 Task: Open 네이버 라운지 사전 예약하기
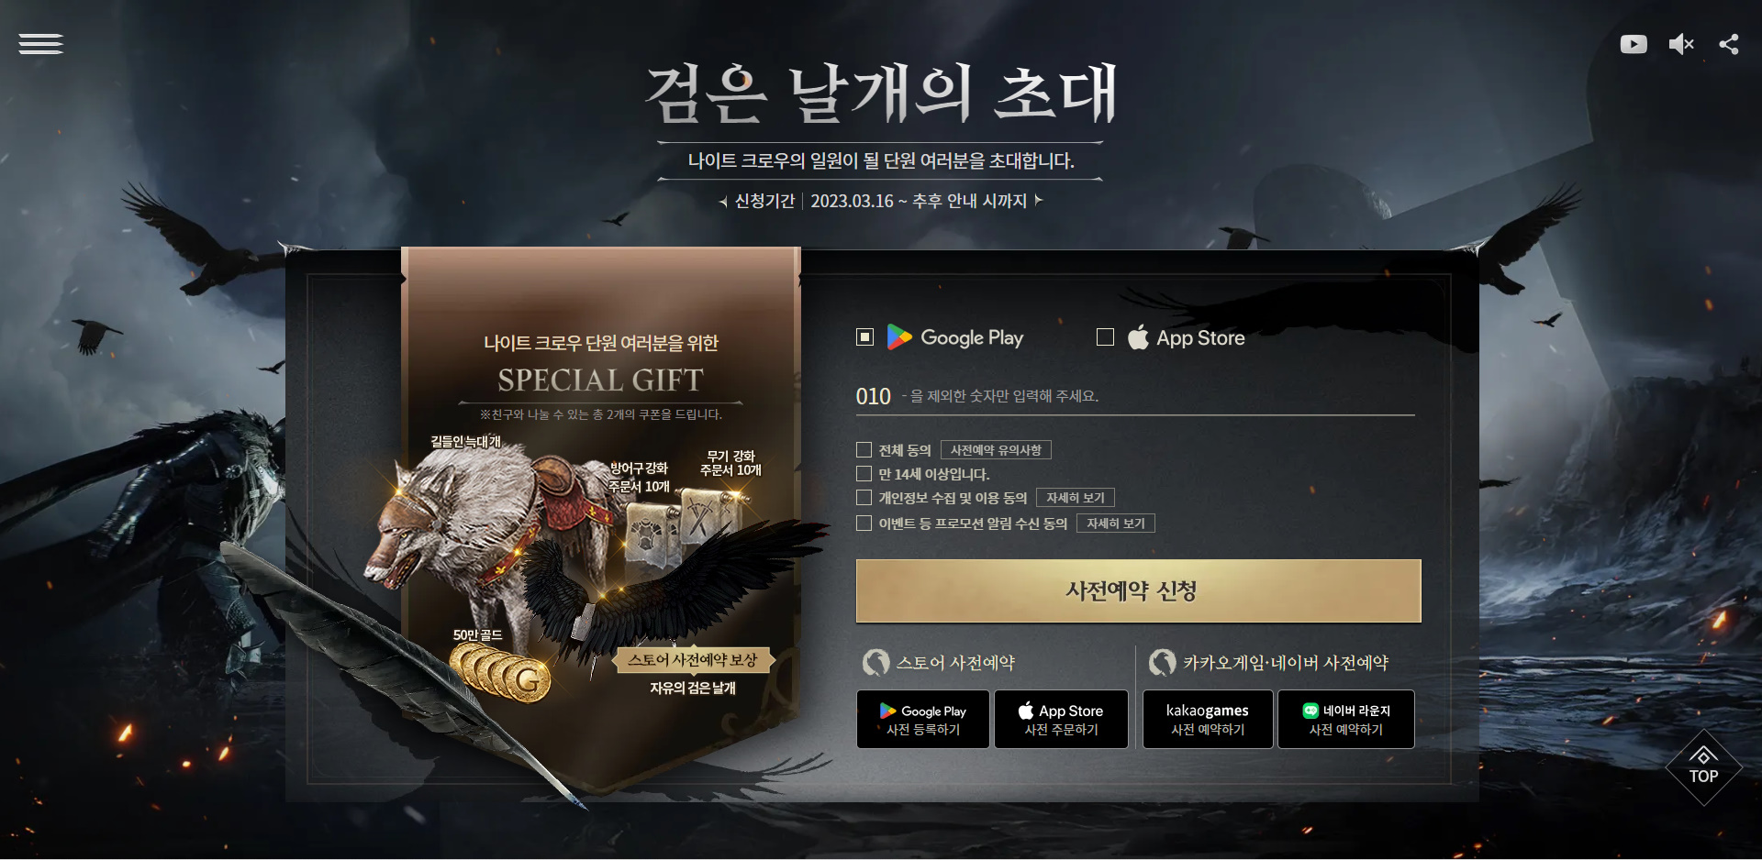click(1346, 720)
